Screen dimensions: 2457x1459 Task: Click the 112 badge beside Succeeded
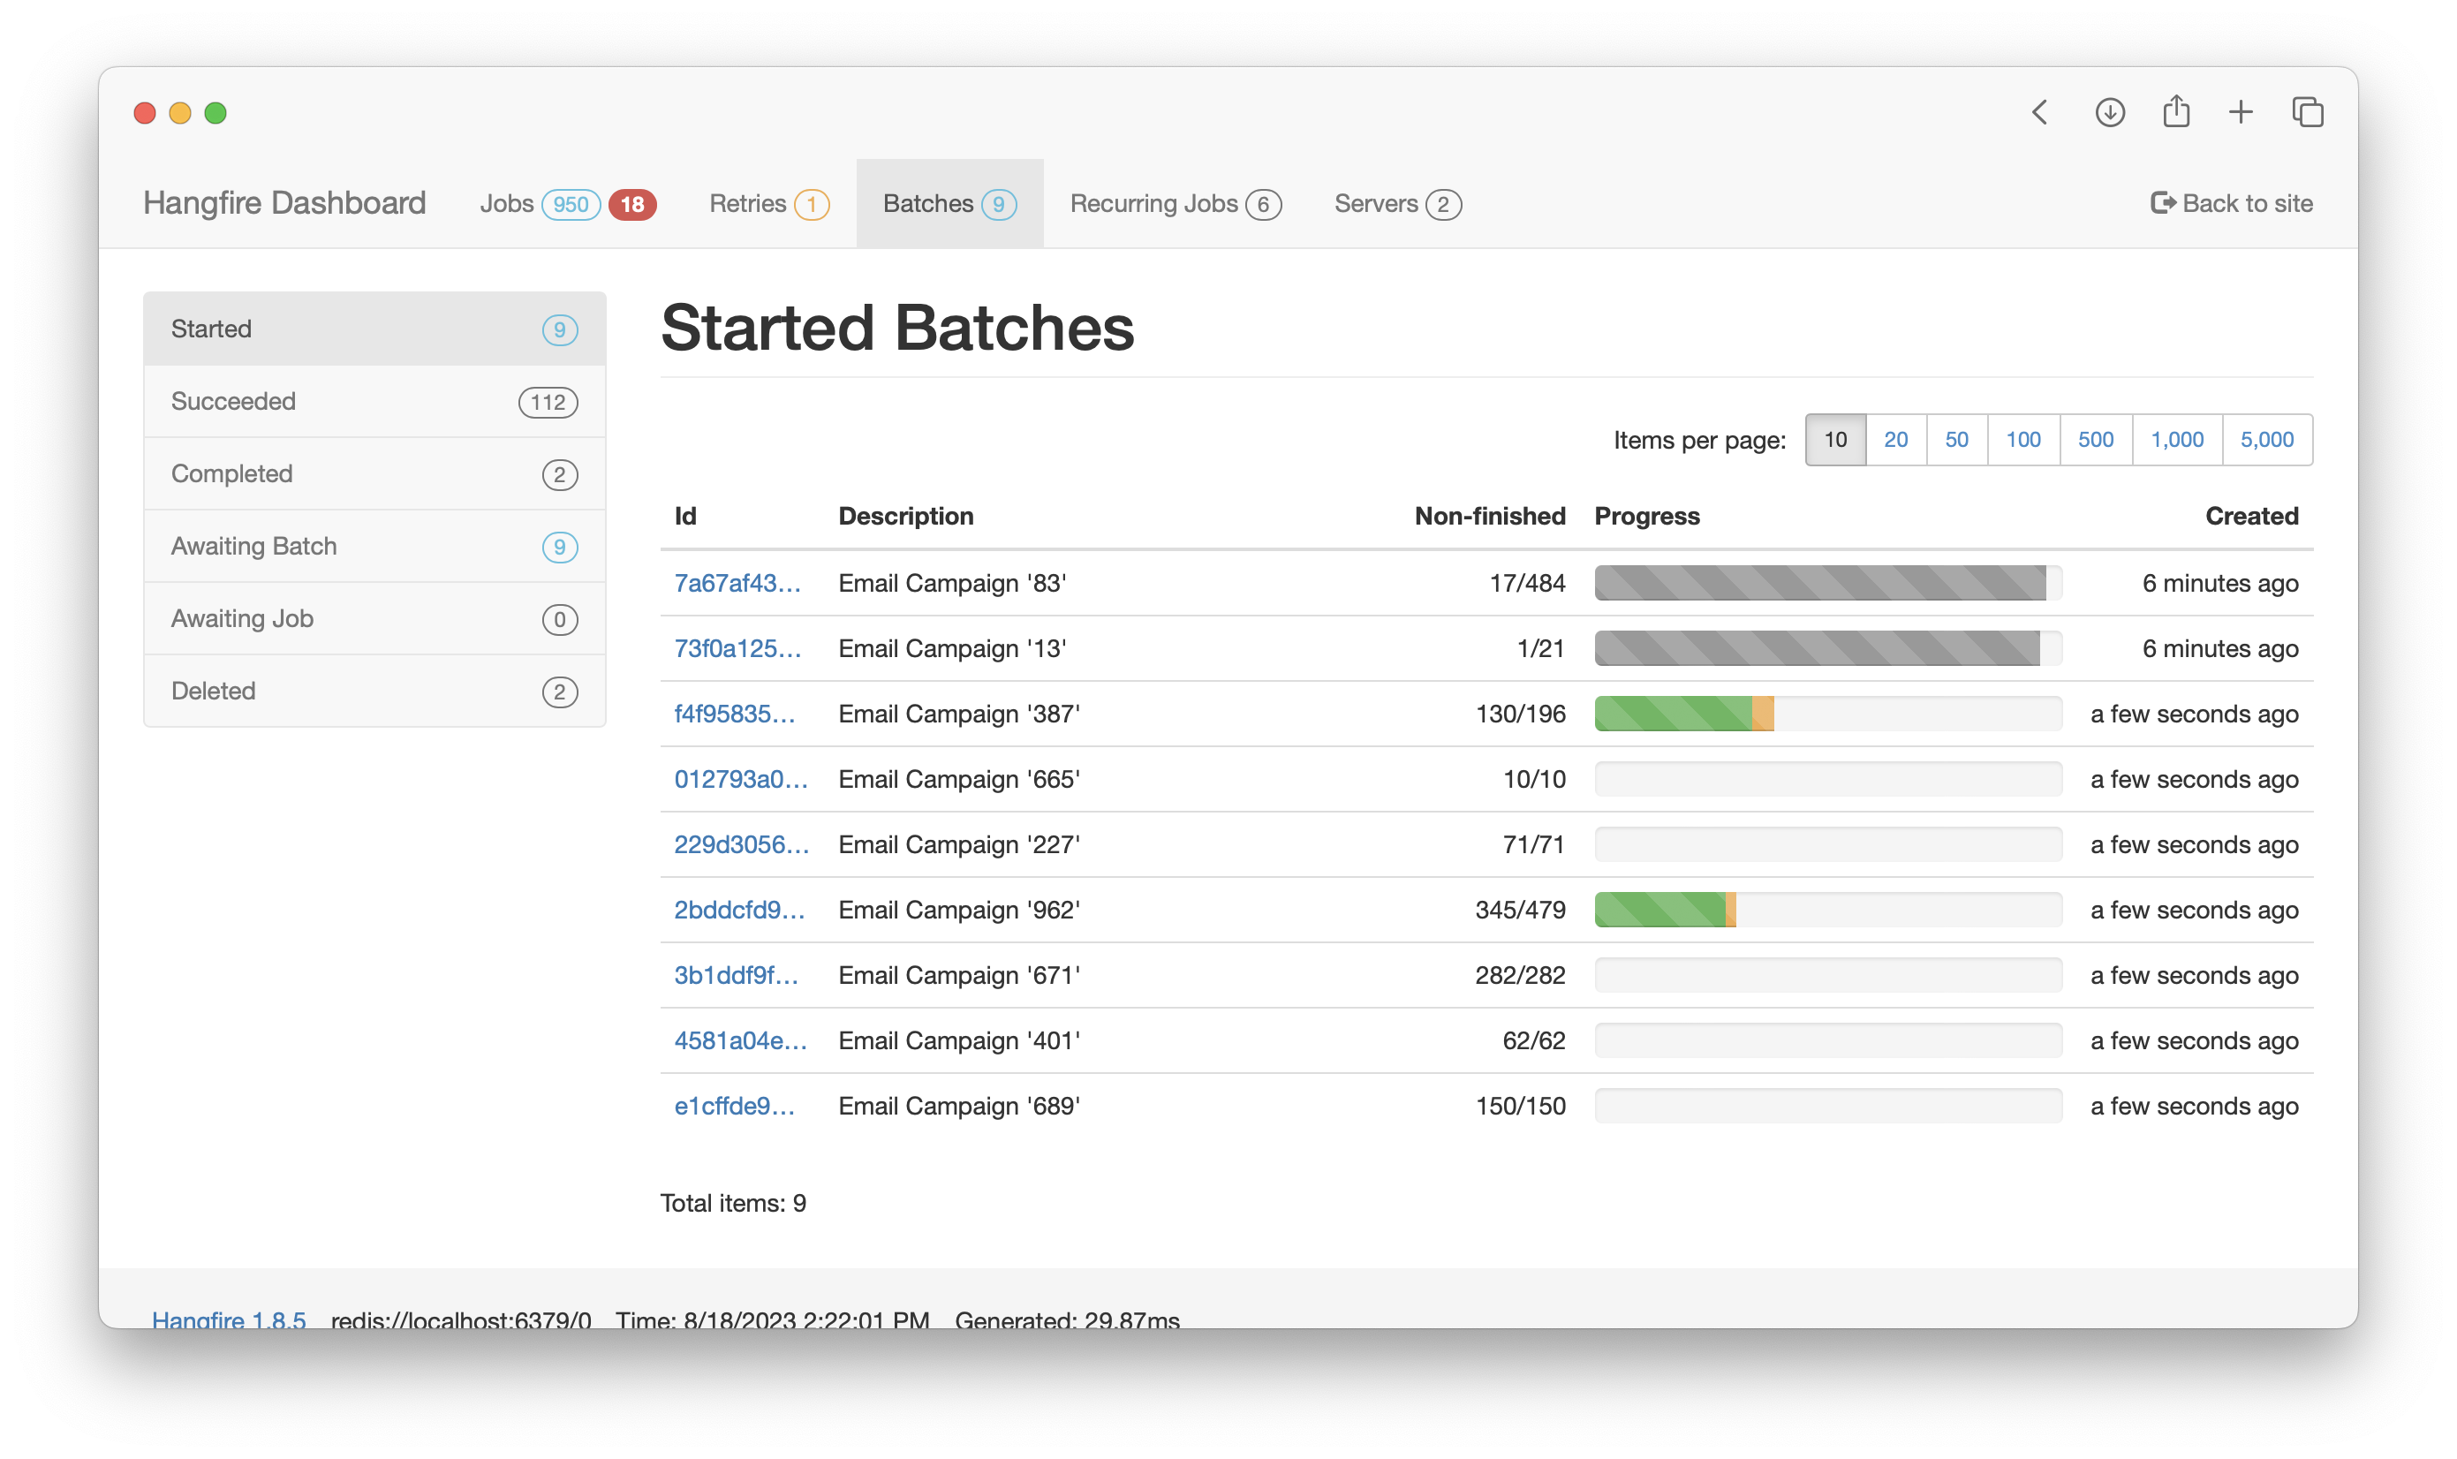548,402
